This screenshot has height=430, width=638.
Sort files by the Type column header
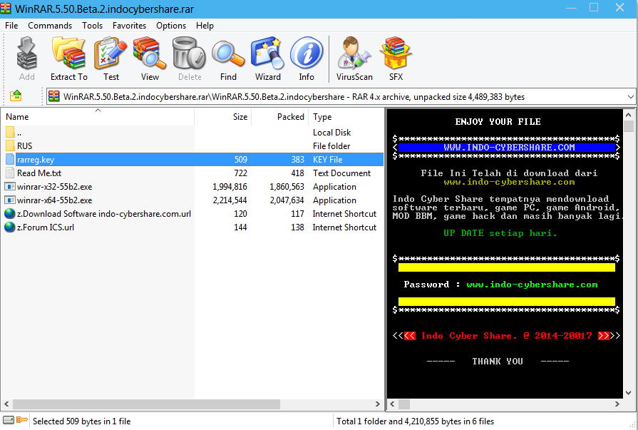[346, 117]
